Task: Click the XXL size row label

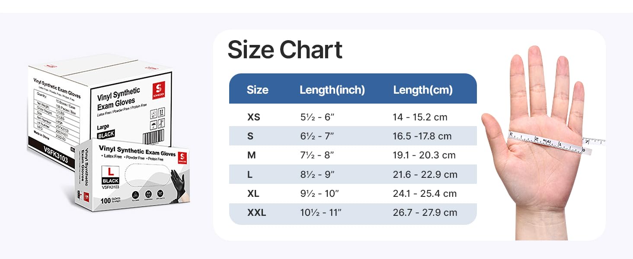Action: tap(256, 212)
